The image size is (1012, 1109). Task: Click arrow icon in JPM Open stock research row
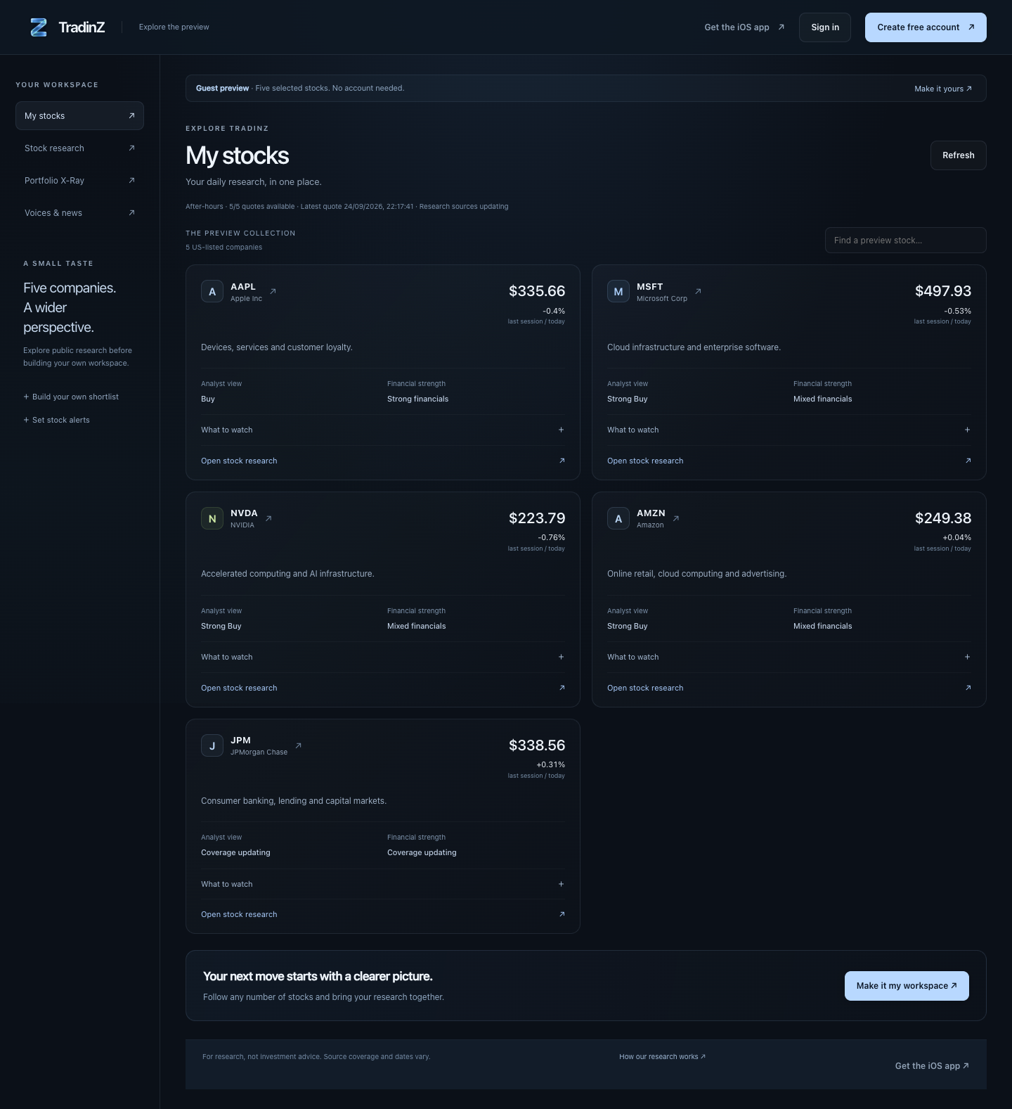click(562, 914)
